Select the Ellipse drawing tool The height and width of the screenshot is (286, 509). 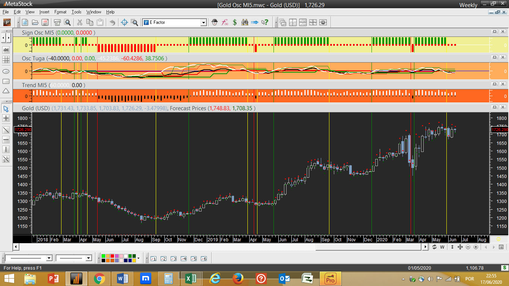point(6,71)
